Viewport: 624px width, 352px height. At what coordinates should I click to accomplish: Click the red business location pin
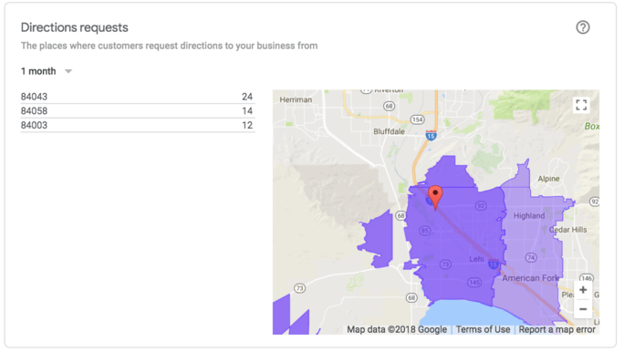[435, 197]
